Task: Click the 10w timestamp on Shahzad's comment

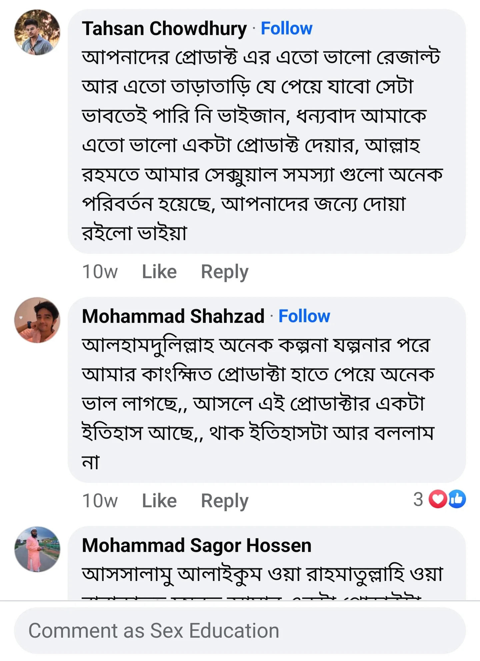Action: 100,501
